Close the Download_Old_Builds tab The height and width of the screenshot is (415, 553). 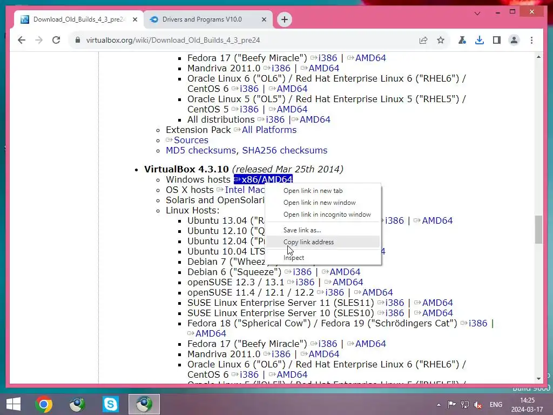134,20
